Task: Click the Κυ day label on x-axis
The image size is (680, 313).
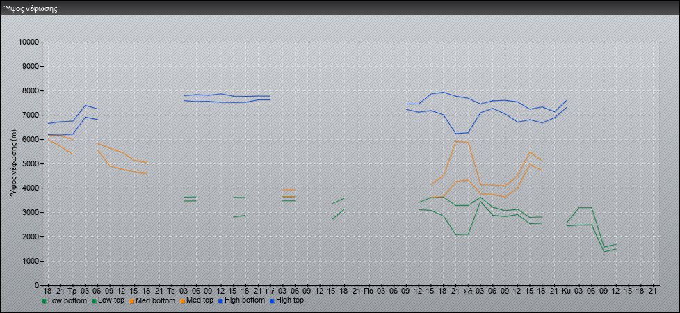Action: 567,291
